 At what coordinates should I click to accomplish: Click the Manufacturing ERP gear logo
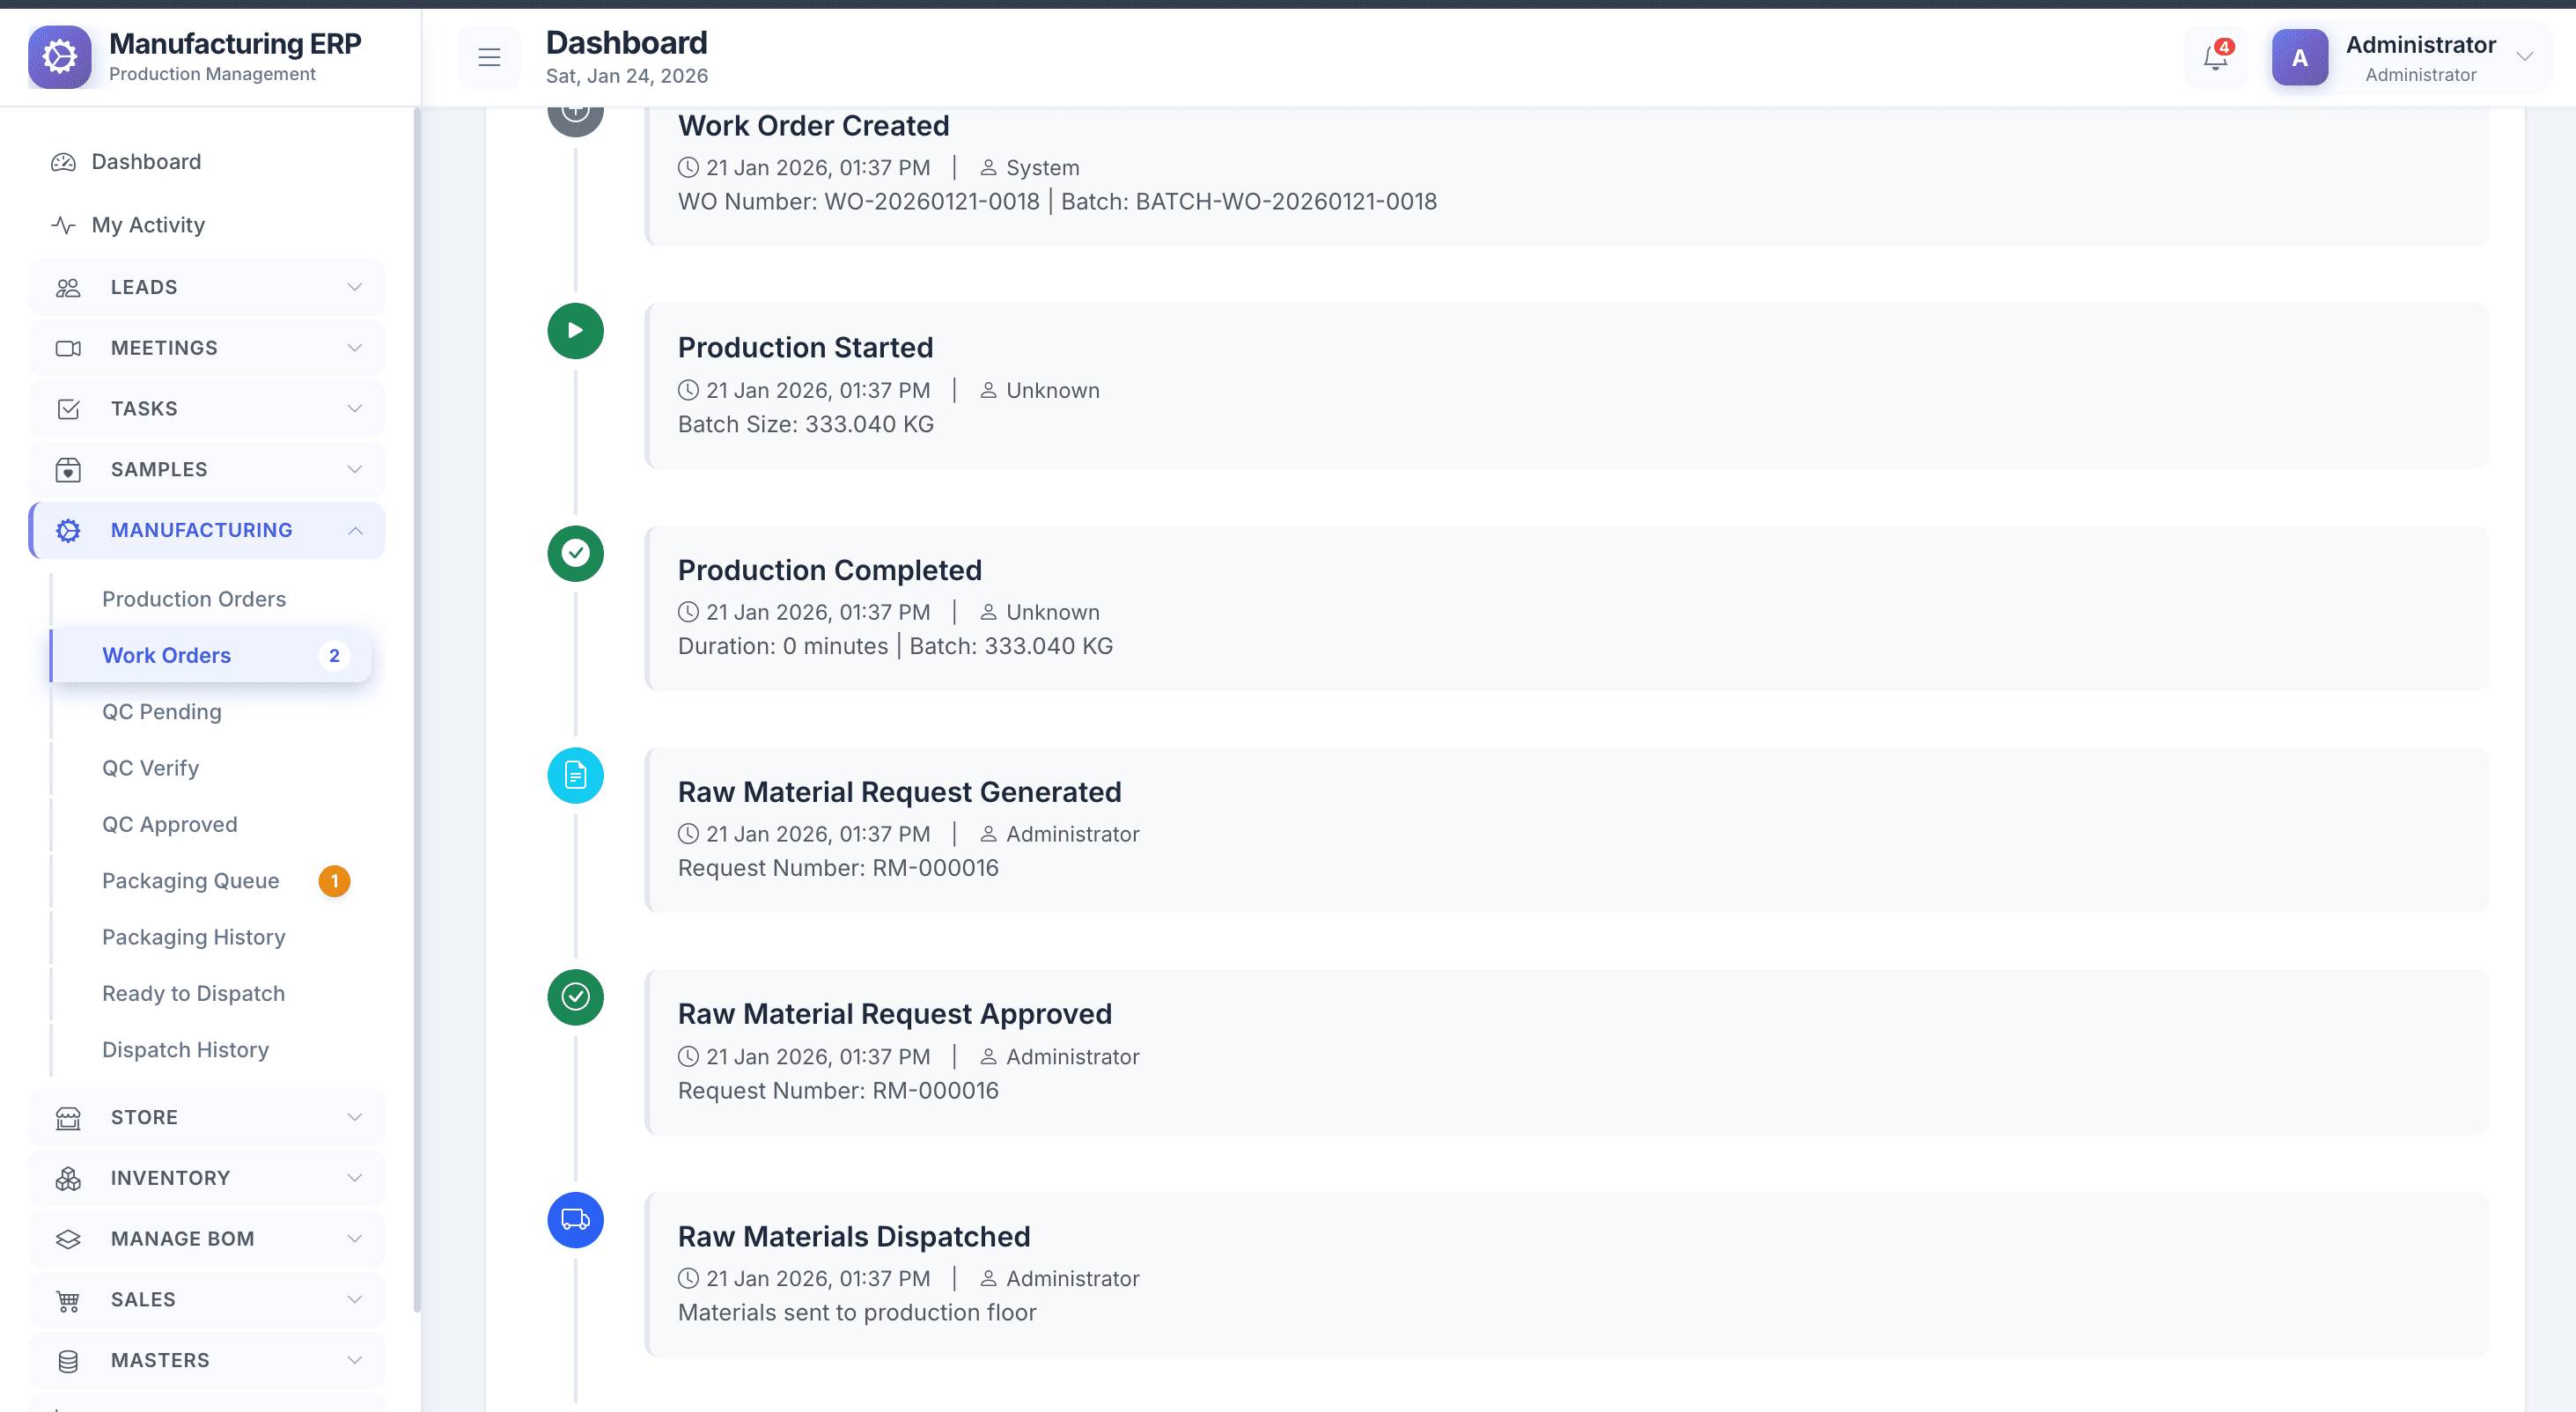tap(60, 57)
